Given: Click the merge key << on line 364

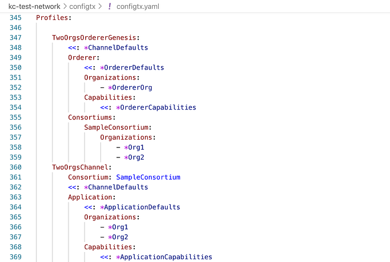Looking at the screenshot, I should [88, 207].
